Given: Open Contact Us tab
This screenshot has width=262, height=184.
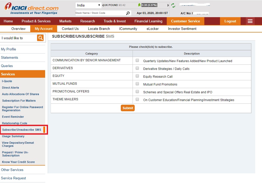Looking at the screenshot, I should point(70,29).
